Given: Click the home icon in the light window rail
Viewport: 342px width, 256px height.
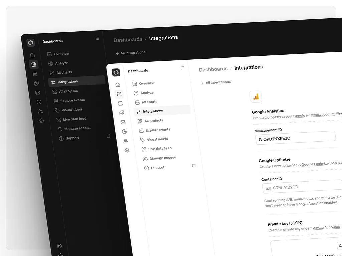Looking at the screenshot, I should tap(118, 85).
